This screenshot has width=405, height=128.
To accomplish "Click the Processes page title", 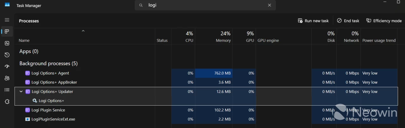I will (29, 21).
